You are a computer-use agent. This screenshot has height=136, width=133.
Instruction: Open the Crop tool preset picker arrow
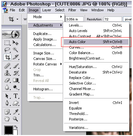[x=18, y=19]
